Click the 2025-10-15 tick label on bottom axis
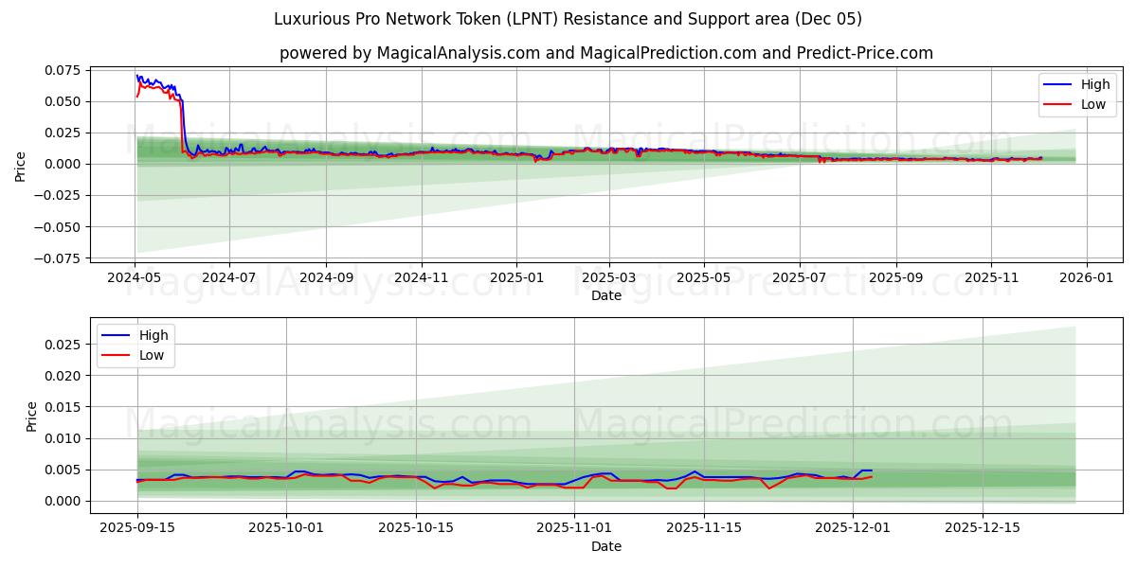 [x=414, y=524]
